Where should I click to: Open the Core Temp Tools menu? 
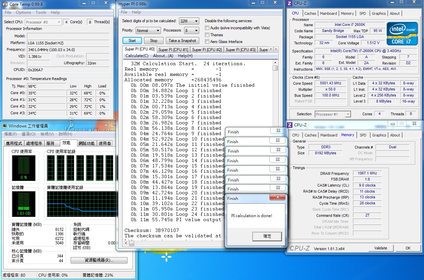pos(41,12)
